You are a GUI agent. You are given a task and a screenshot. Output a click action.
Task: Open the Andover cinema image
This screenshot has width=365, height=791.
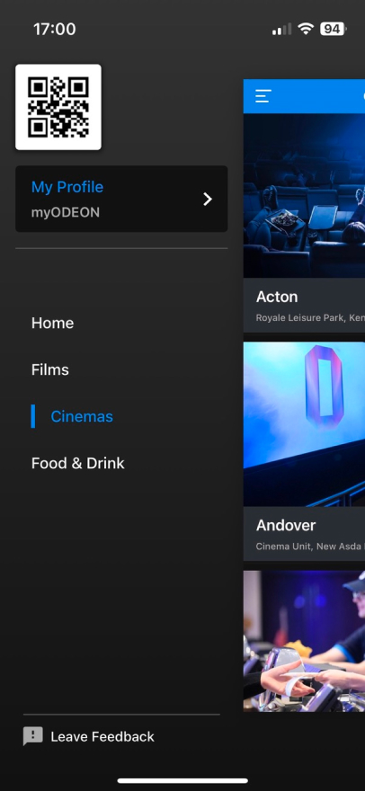(304, 424)
